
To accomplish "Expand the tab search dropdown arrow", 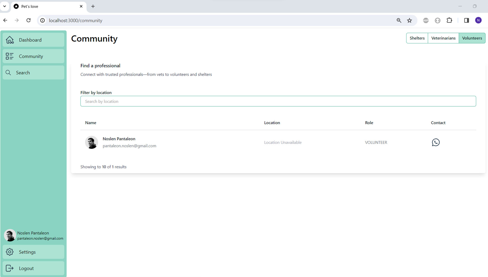I will pos(5,6).
